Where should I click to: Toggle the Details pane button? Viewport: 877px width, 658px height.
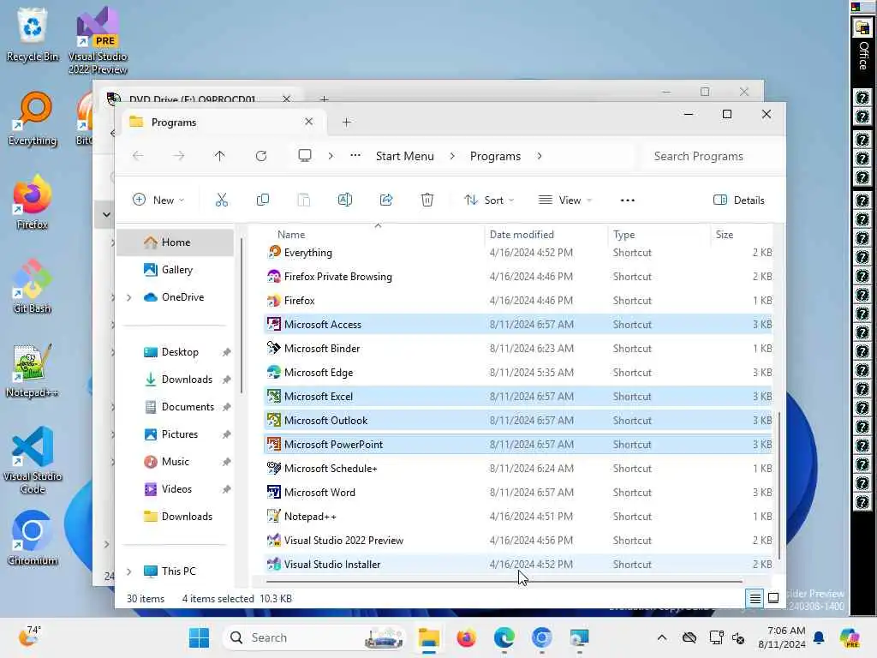pyautogui.click(x=739, y=200)
